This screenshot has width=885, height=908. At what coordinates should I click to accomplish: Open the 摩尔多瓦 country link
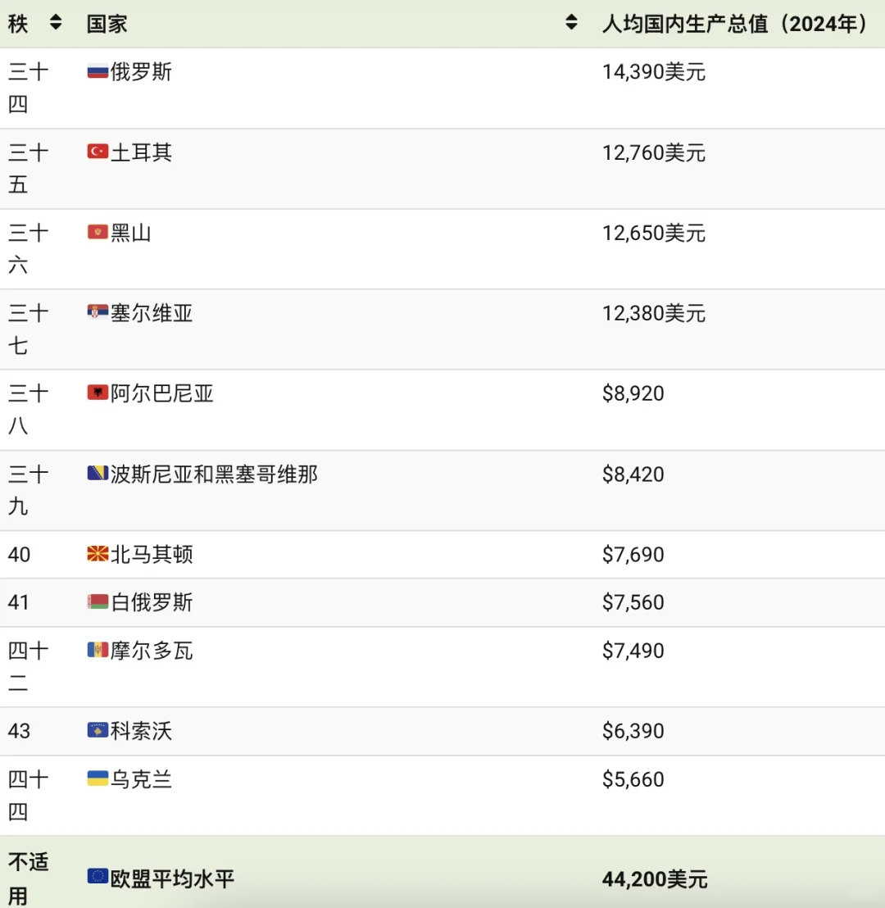click(151, 651)
